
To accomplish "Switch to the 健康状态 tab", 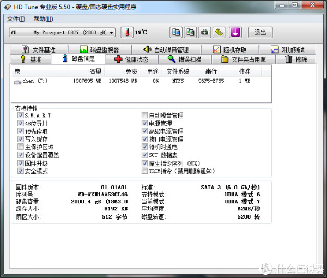I will click(132, 59).
